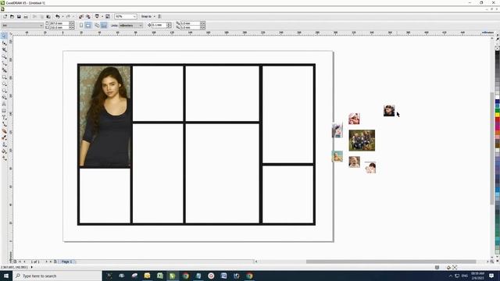Click the vertical scrollbar thumb

[492, 148]
